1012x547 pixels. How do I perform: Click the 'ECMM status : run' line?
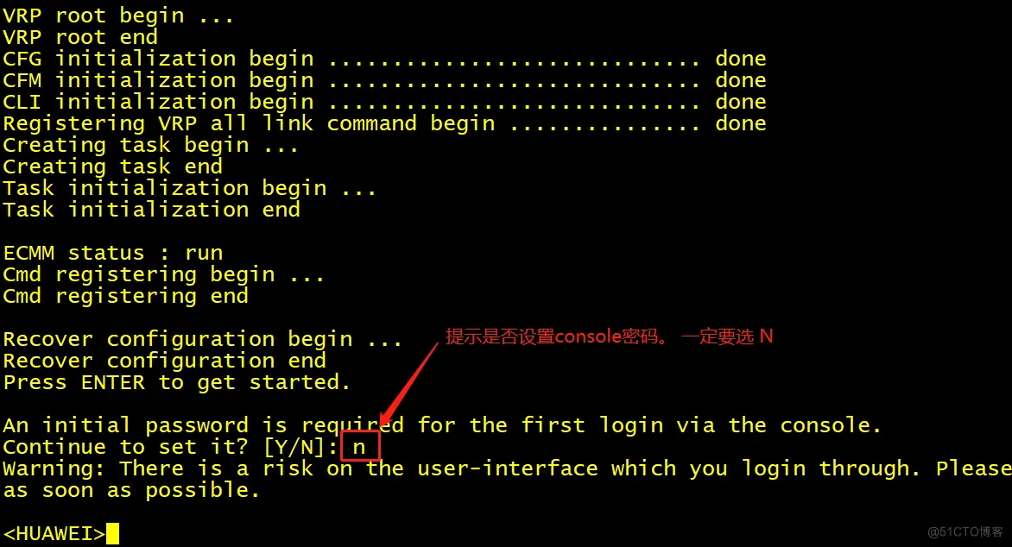click(113, 253)
